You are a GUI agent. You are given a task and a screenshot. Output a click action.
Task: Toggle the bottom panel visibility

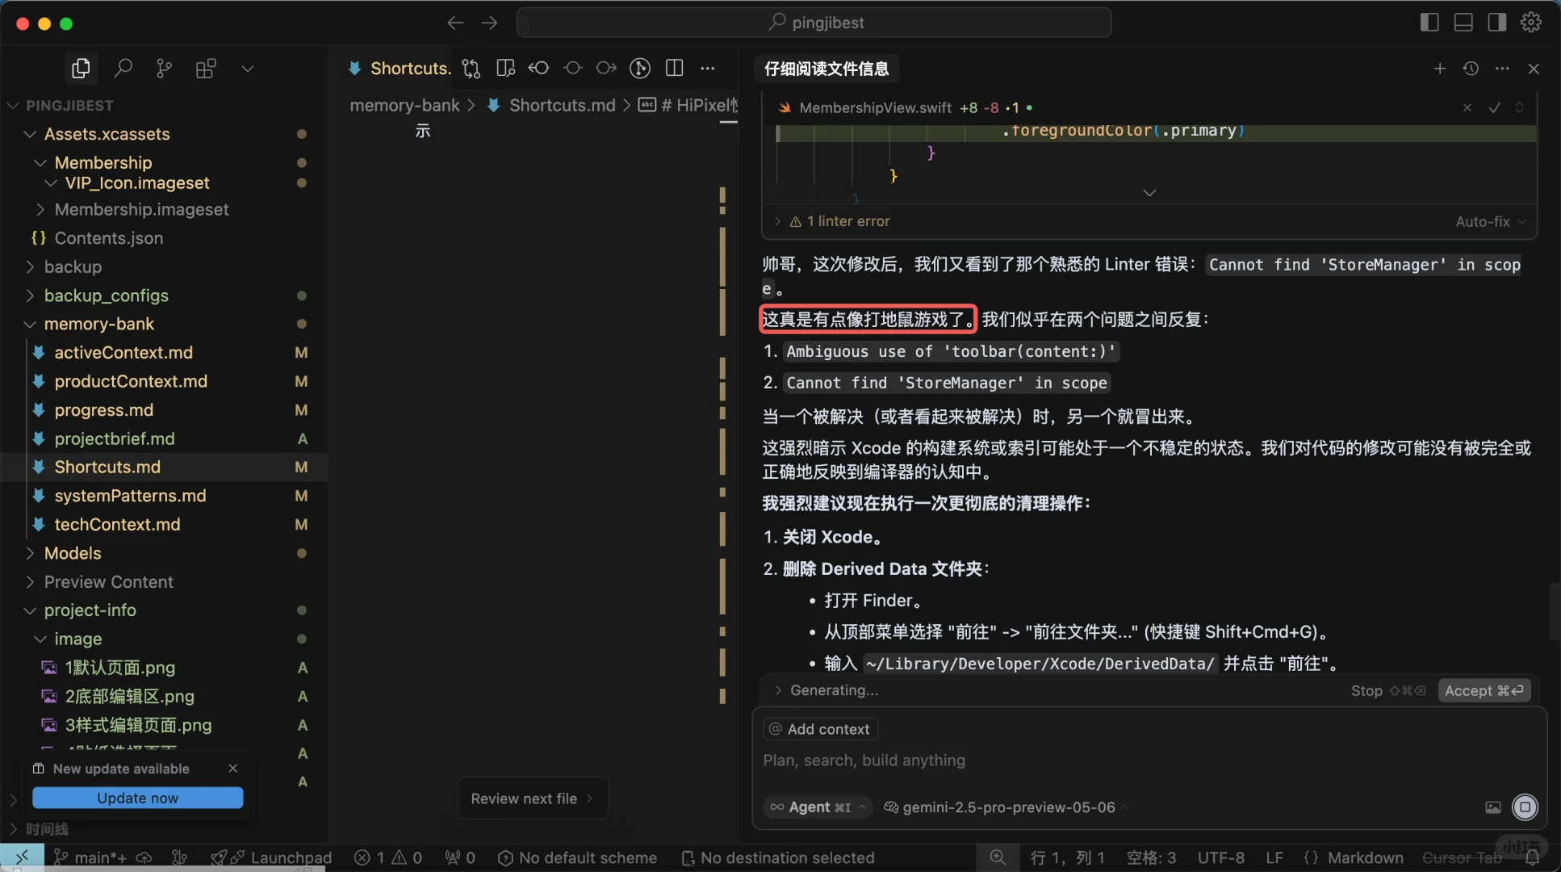(1462, 22)
